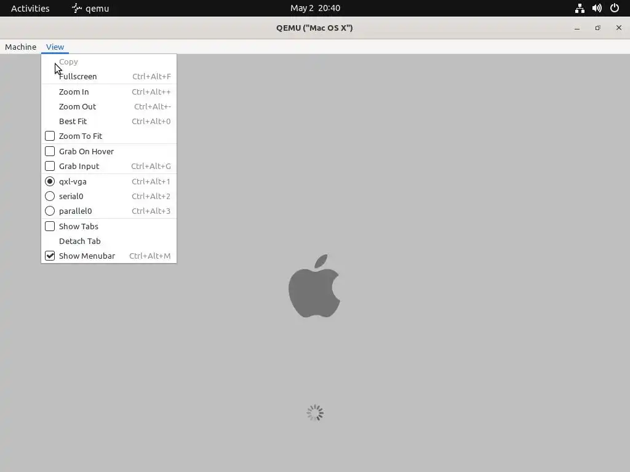The width and height of the screenshot is (630, 472).
Task: Click the qemu label in top bar
Action: click(x=97, y=9)
